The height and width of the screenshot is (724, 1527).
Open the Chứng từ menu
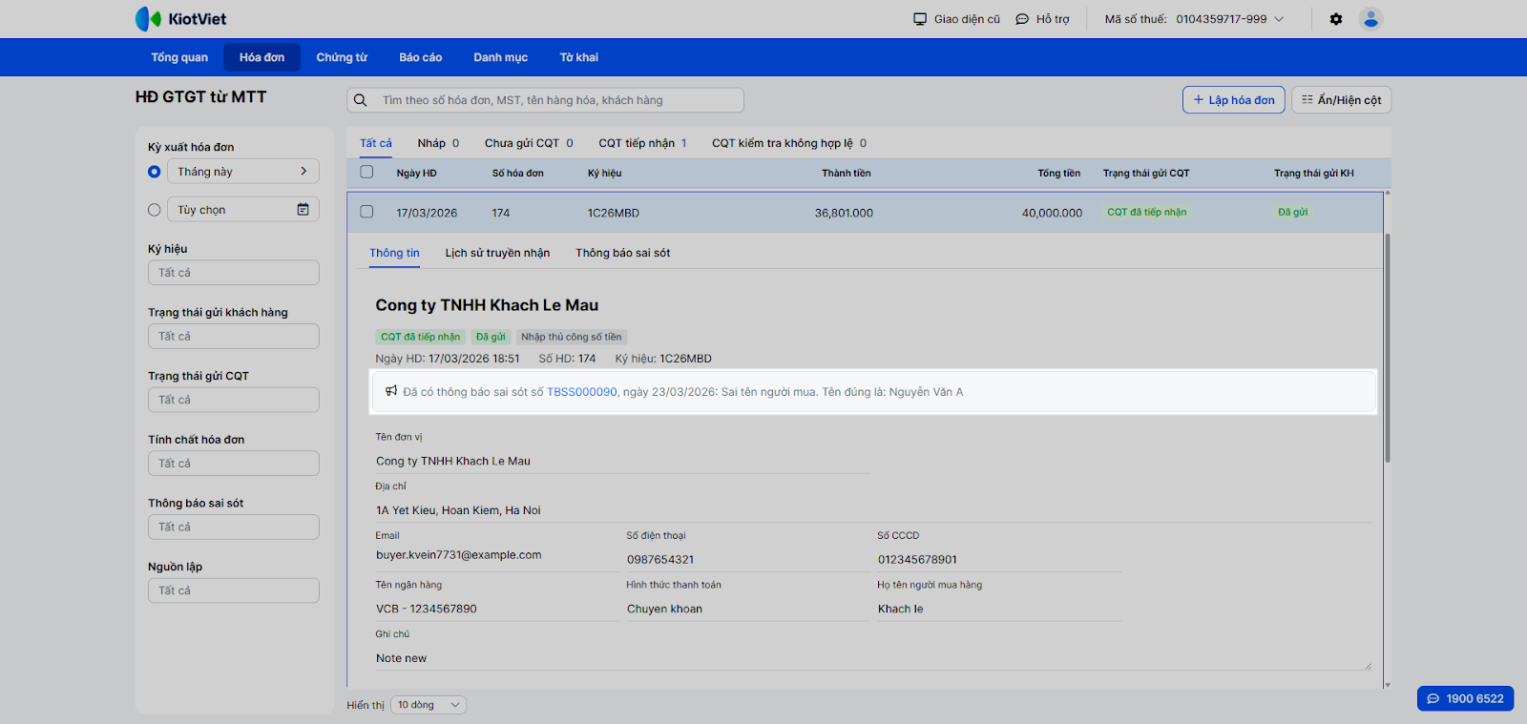pos(342,57)
